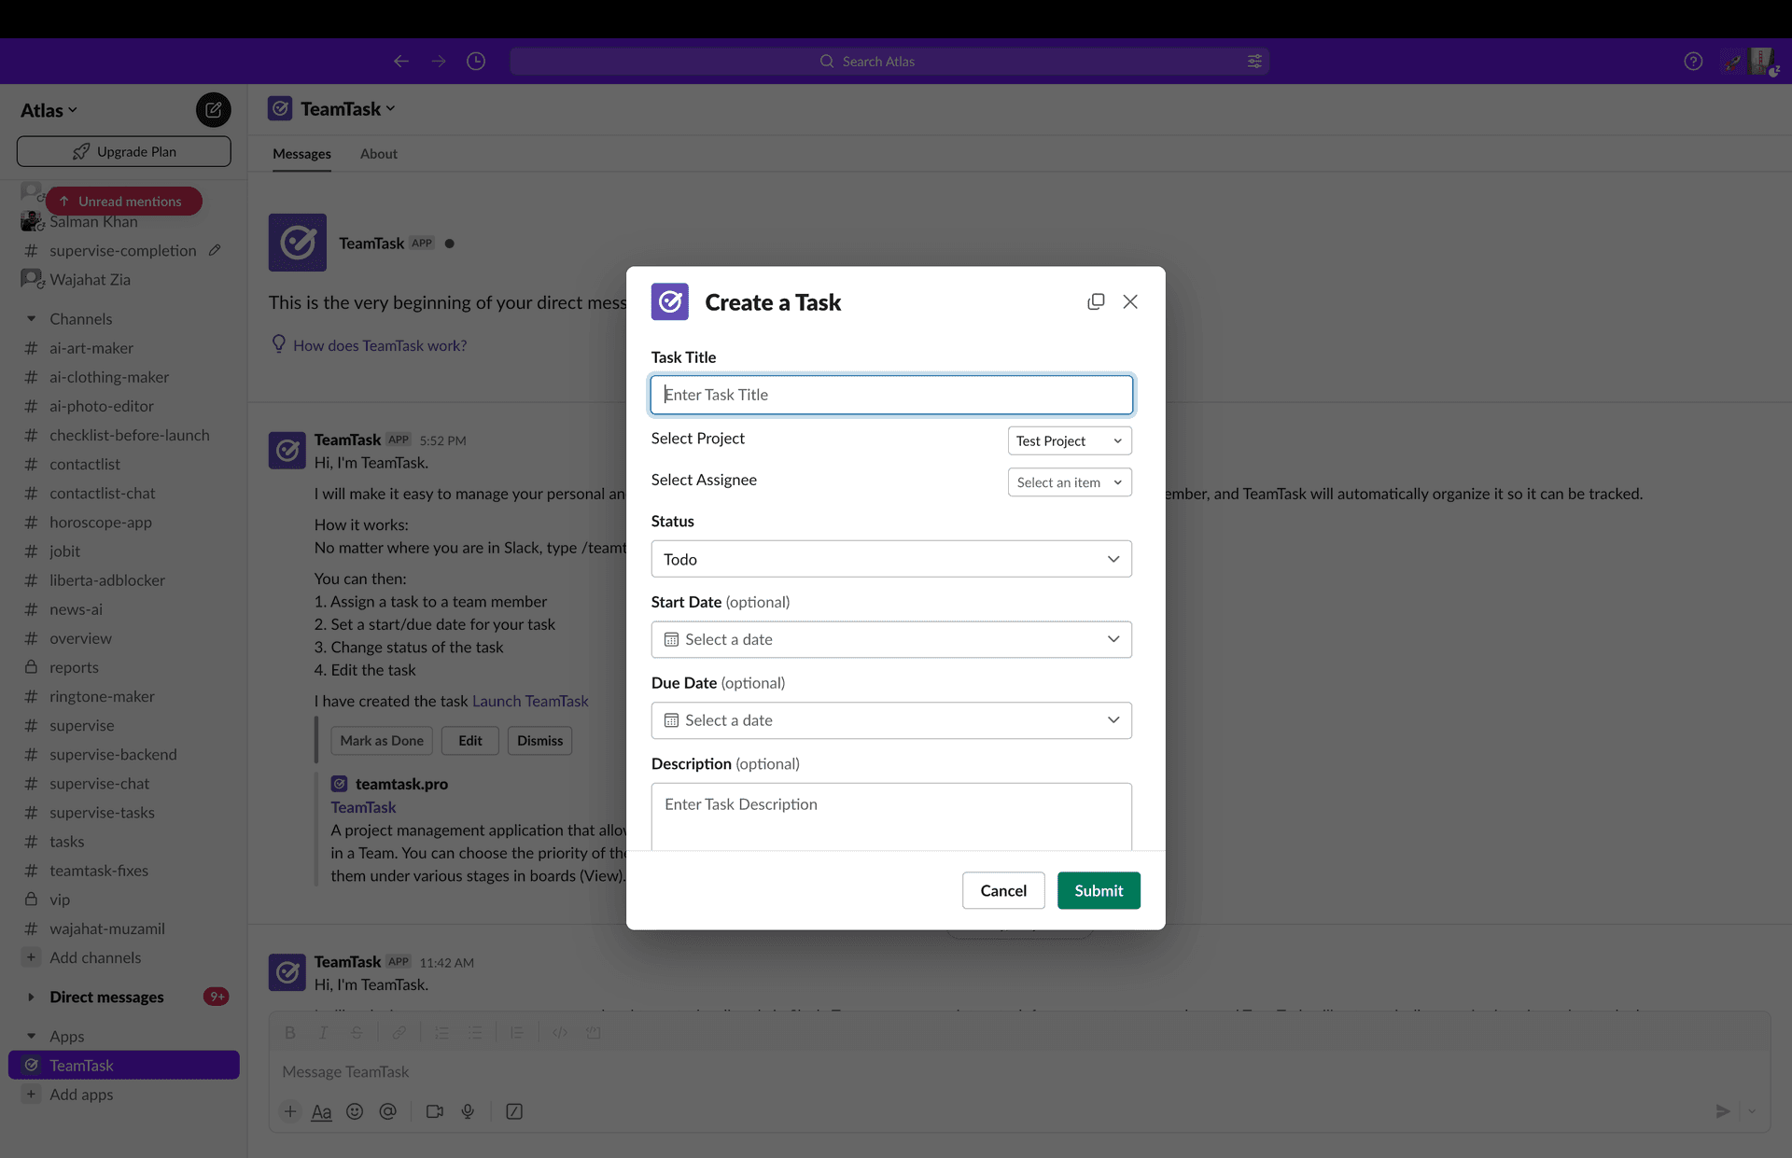Screen dimensions: 1792x1158
Task: Open How does TeamTask work link
Action: (380, 345)
